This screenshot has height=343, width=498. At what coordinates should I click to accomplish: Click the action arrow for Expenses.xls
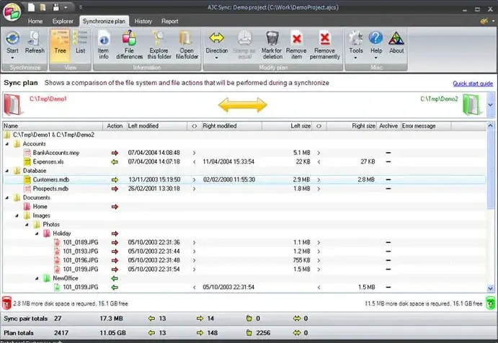point(115,161)
